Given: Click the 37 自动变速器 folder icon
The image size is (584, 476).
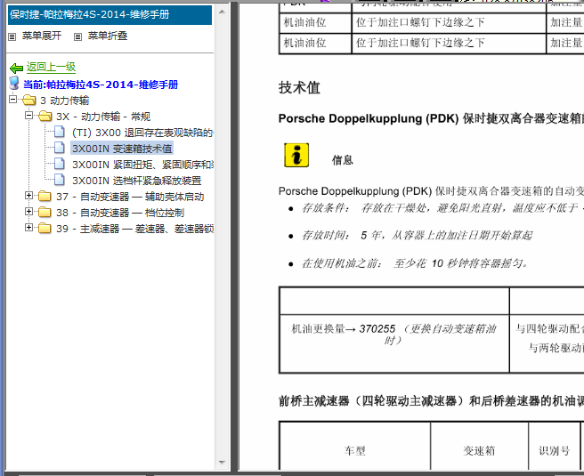Looking at the screenshot, I should tap(45, 196).
